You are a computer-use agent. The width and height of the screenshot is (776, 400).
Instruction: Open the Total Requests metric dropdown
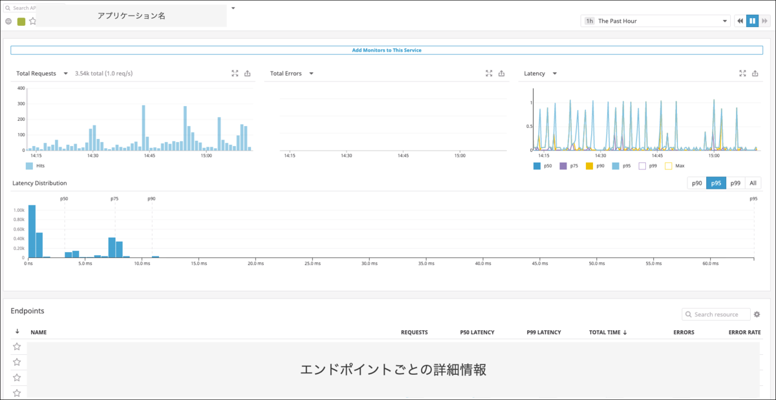coord(65,74)
